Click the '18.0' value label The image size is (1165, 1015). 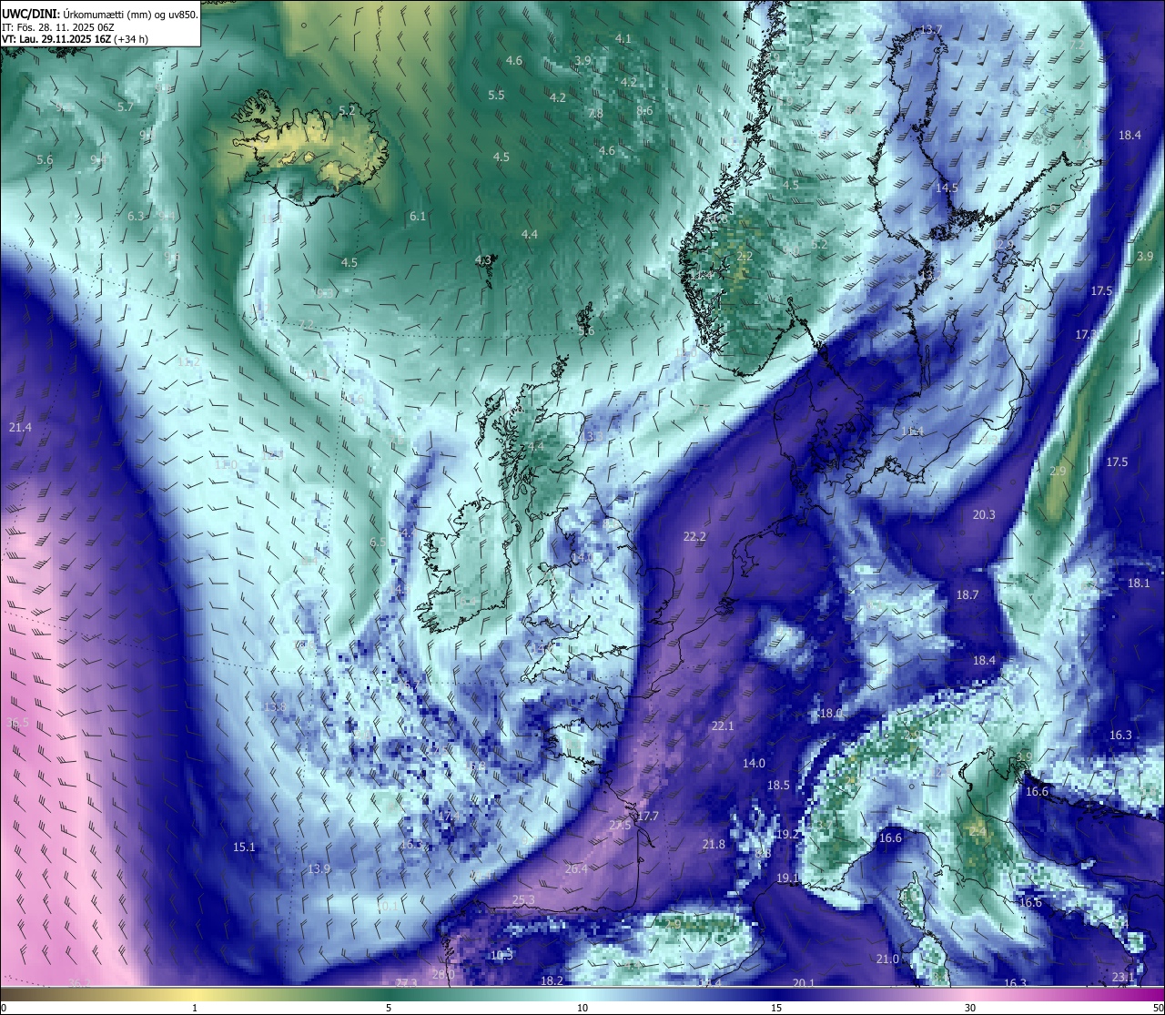point(831,714)
